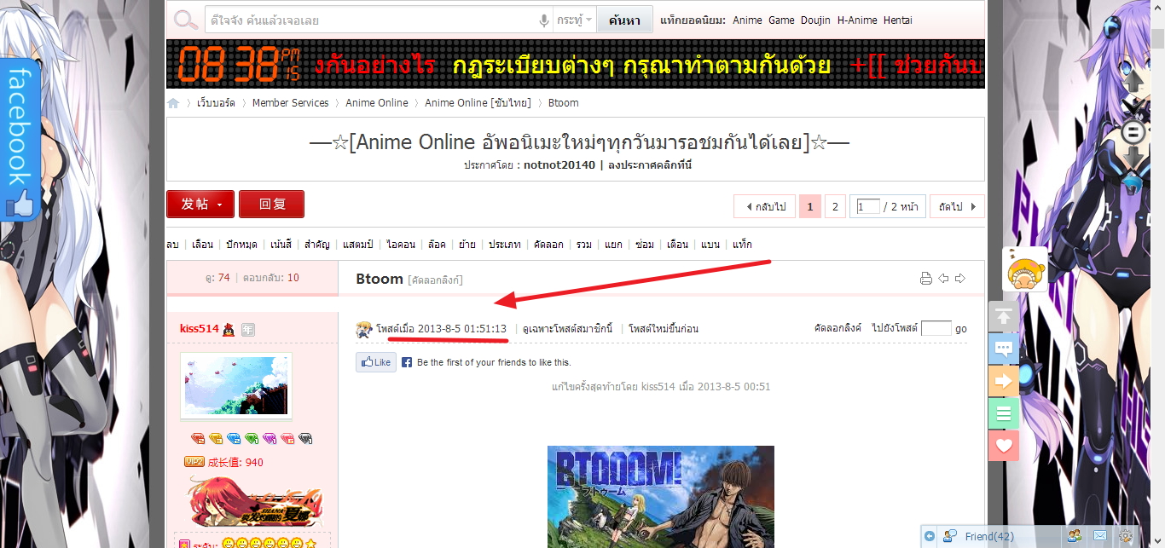The image size is (1165, 548).
Task: Go to the forum home icon
Action: pos(174,103)
